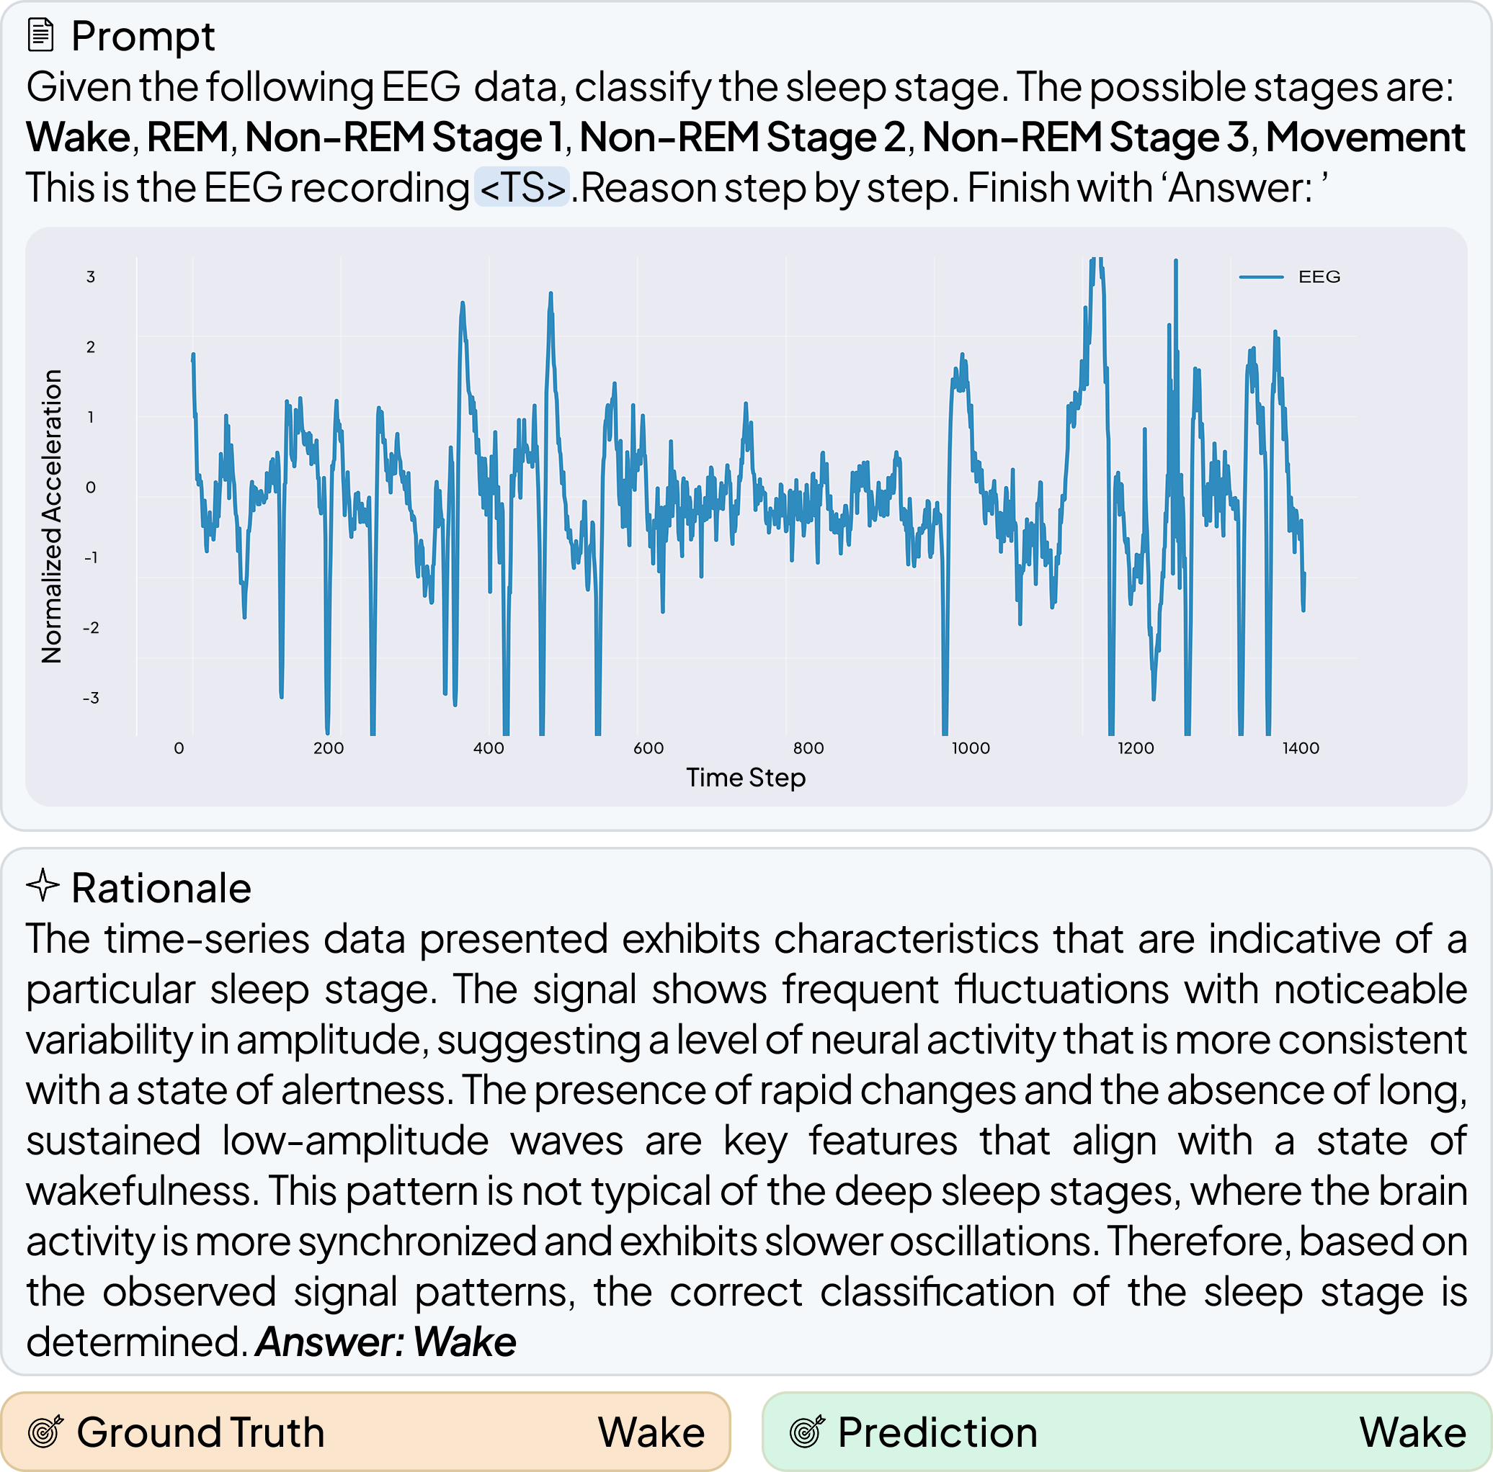Image resolution: width=1493 pixels, height=1472 pixels.
Task: Click the Normalized Acceleration axis title
Action: 52,516
